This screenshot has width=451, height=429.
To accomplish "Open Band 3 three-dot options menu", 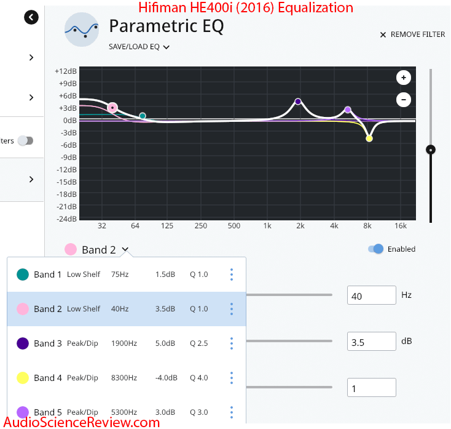I will point(232,343).
